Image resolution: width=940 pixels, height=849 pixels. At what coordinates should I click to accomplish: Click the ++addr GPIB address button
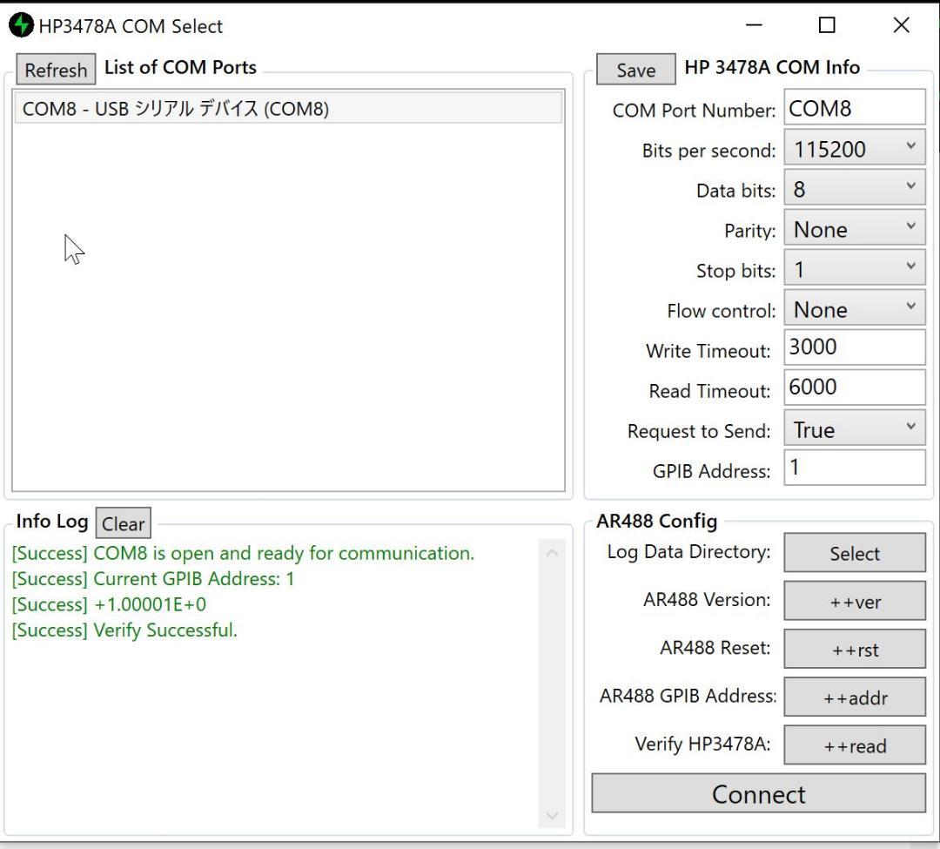(x=854, y=697)
